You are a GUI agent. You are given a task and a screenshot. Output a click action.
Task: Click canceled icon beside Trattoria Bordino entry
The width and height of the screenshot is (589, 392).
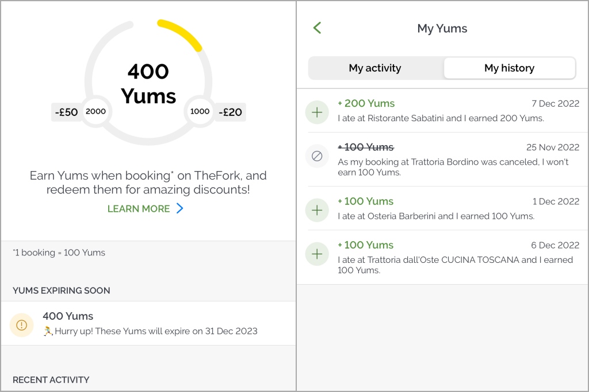pyautogui.click(x=317, y=156)
